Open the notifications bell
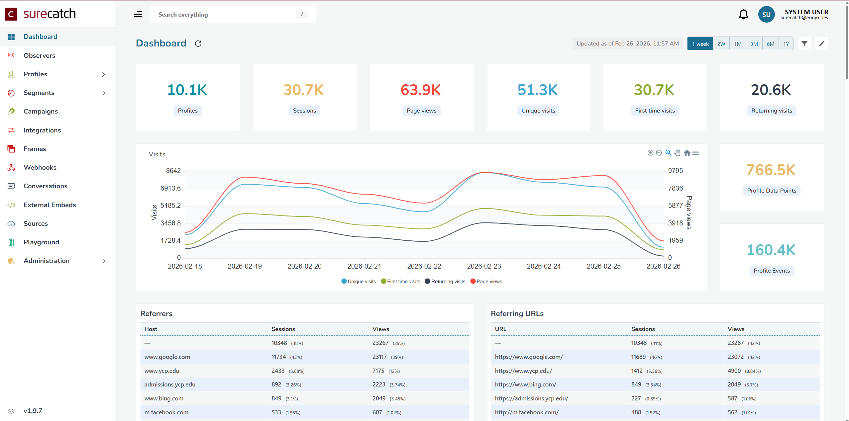The width and height of the screenshot is (849, 421). tap(743, 14)
